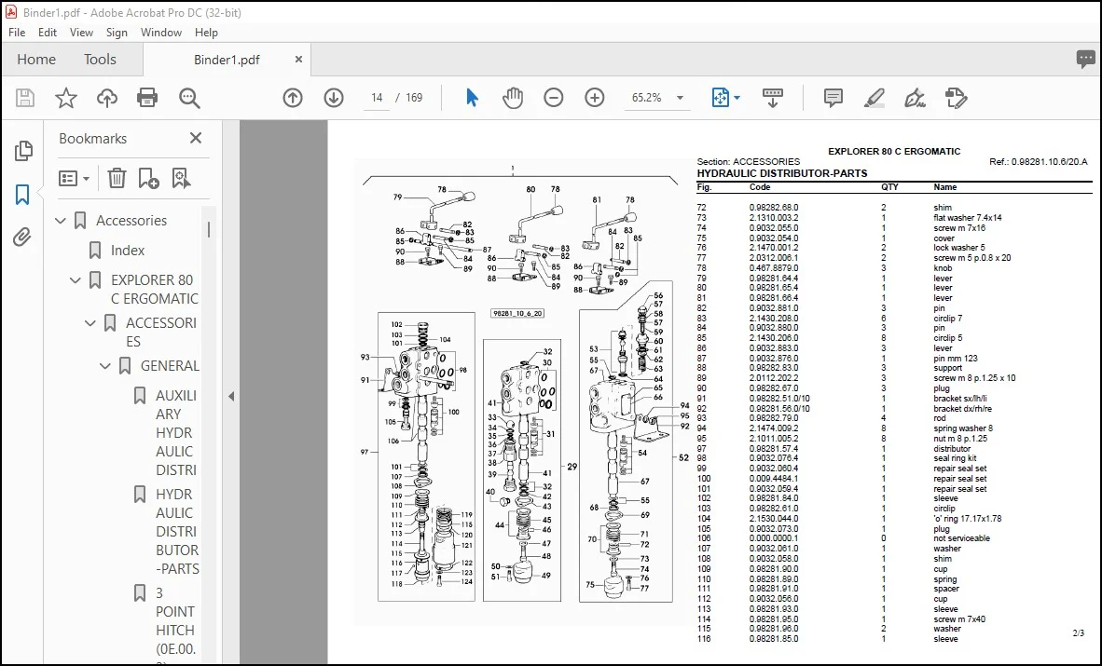
Task: Click the Save file icon
Action: pyautogui.click(x=25, y=98)
